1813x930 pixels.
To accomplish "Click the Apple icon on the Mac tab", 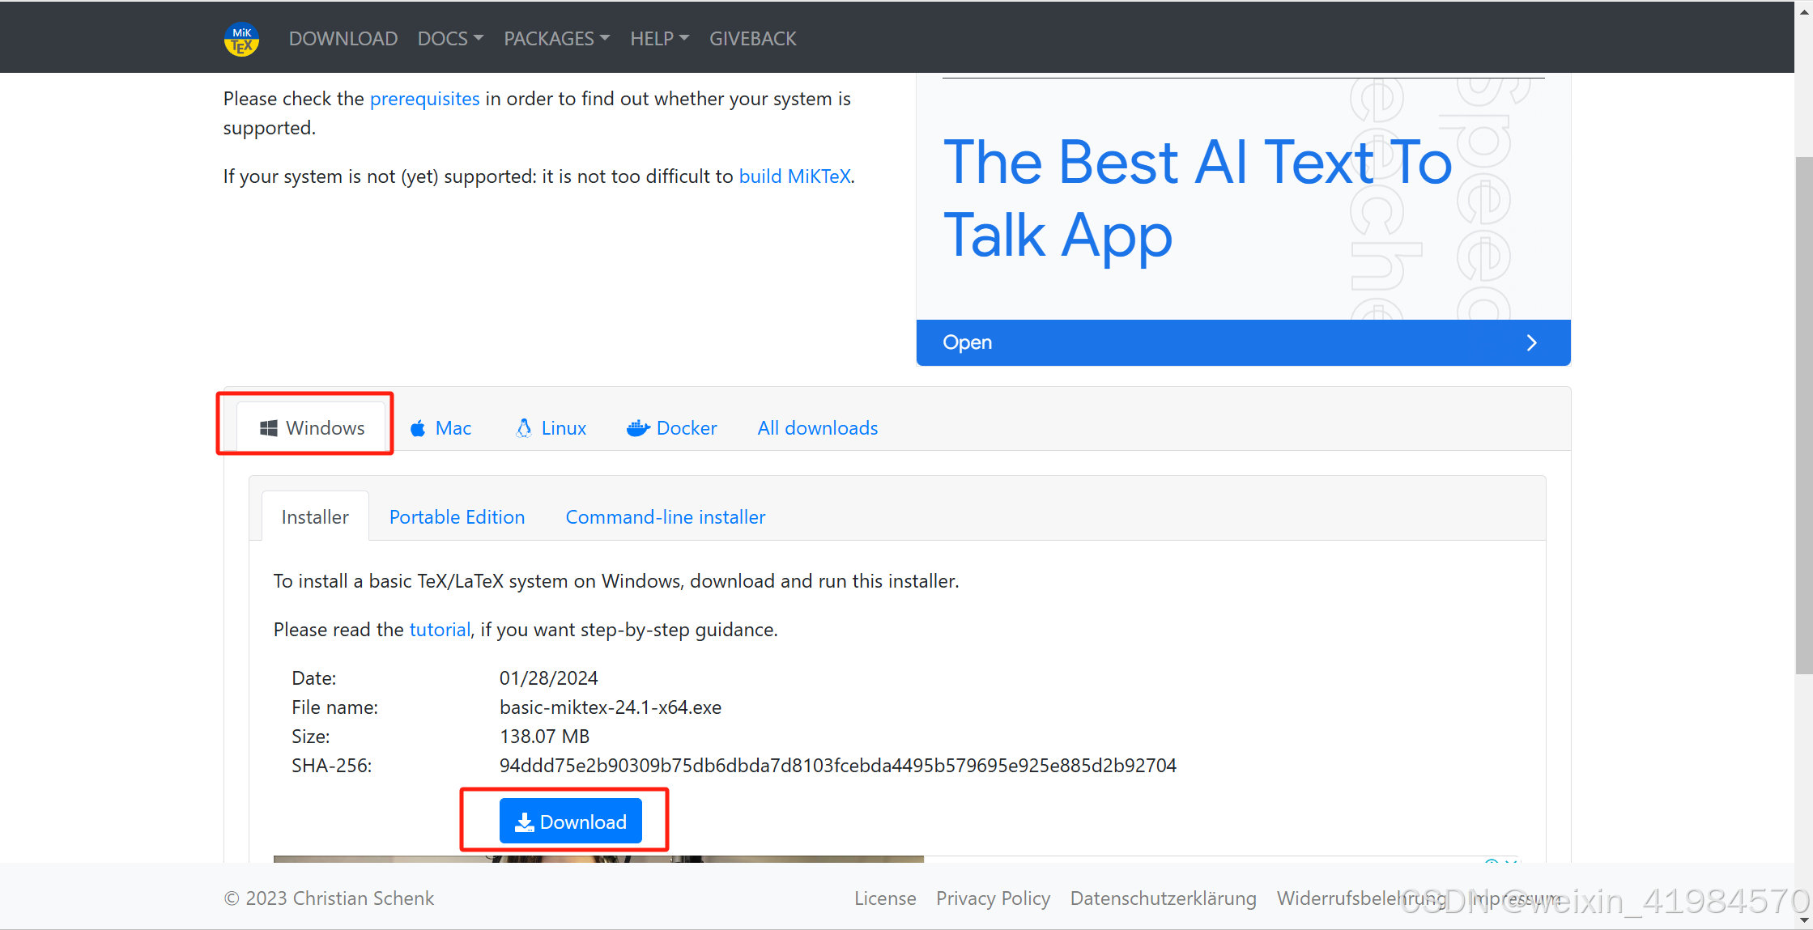I will pos(418,427).
